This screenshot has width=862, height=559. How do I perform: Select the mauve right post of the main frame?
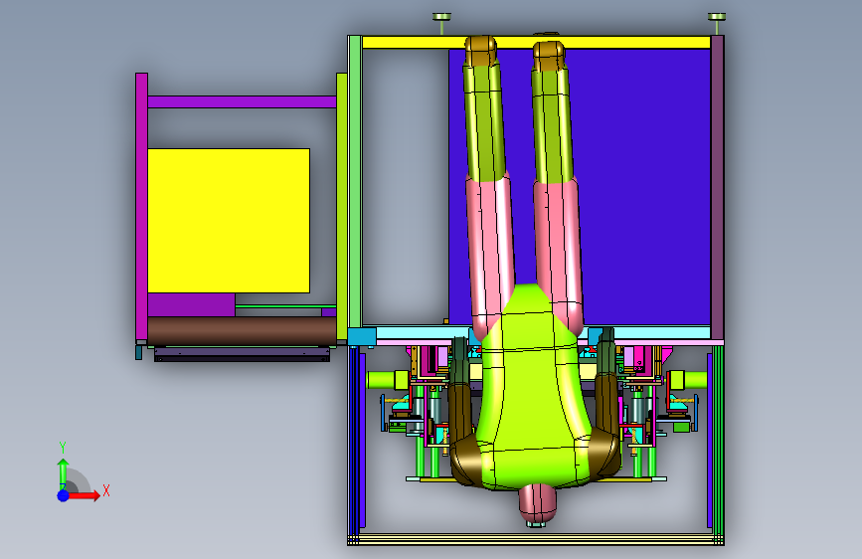[718, 187]
